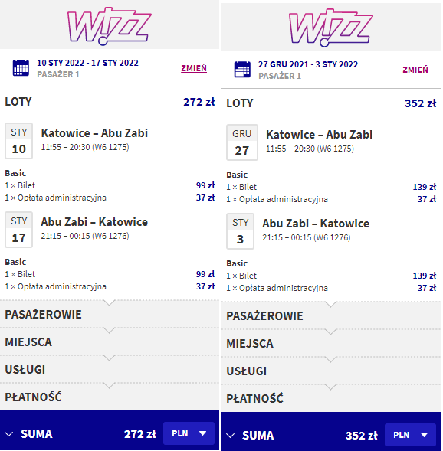The image size is (443, 451).
Task: Collapse the SUMA 272 zł chevron
Action: click(x=9, y=434)
